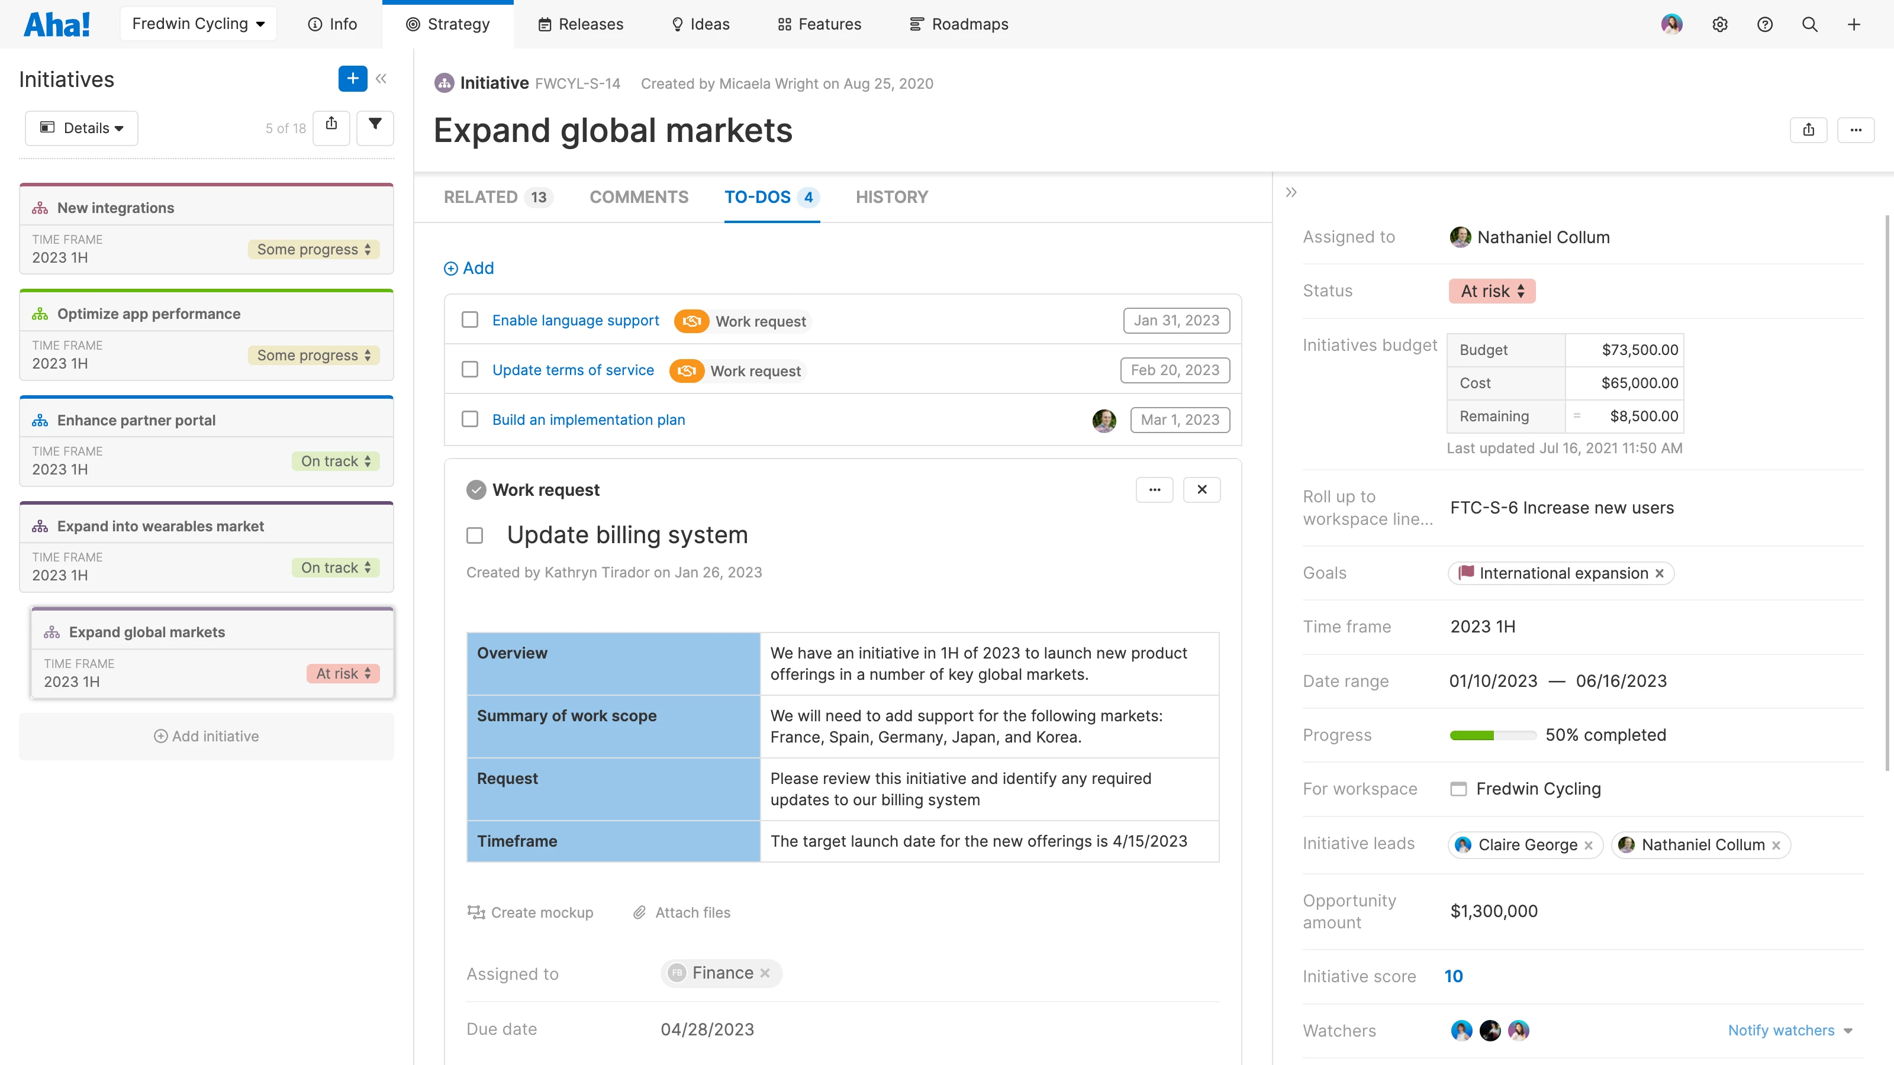Check the Enable language support to-do
Image resolution: width=1894 pixels, height=1065 pixels.
point(470,319)
